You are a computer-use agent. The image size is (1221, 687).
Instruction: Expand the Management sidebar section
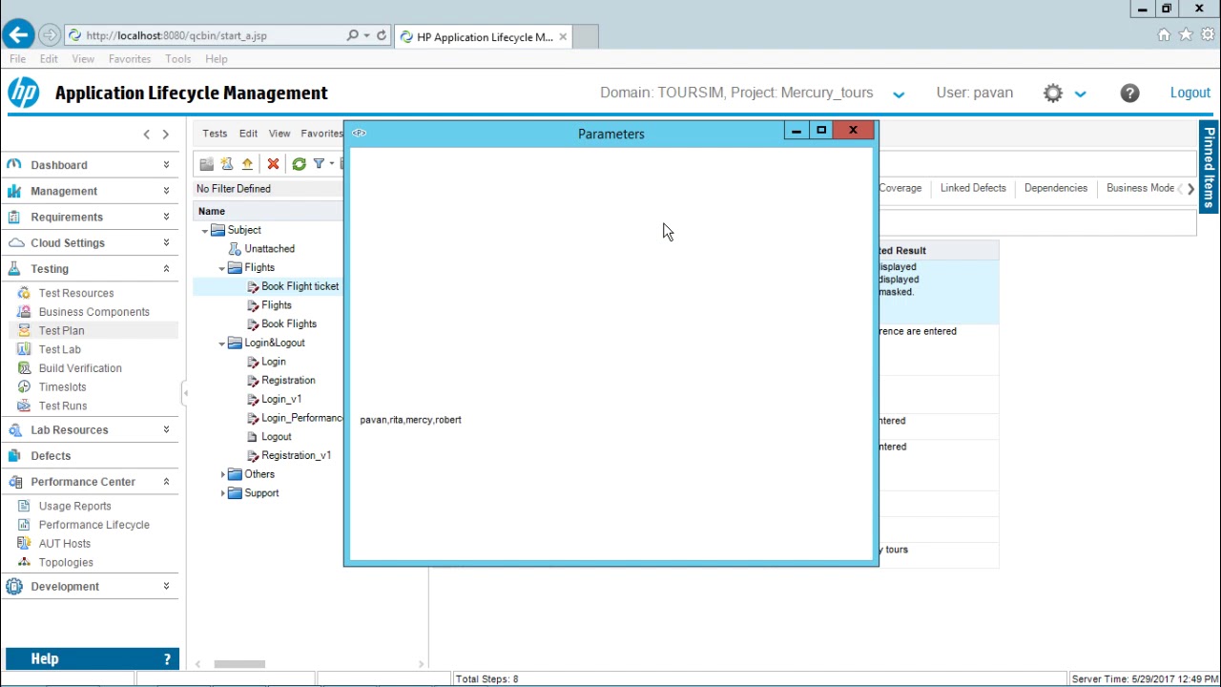(166, 191)
